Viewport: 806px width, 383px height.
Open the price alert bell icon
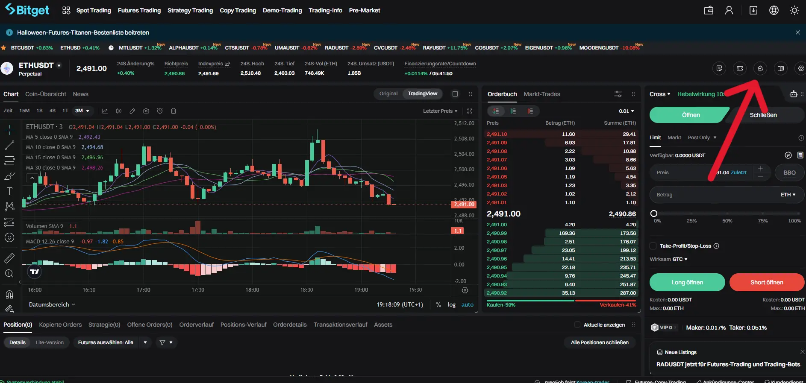[760, 68]
